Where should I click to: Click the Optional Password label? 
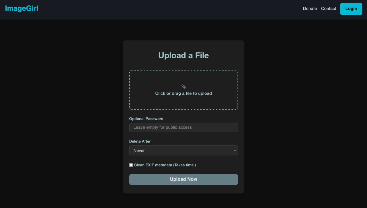pyautogui.click(x=146, y=119)
